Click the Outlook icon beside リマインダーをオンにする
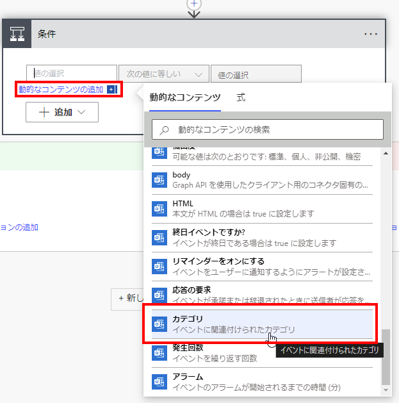This screenshot has height=403, width=399. click(x=159, y=267)
